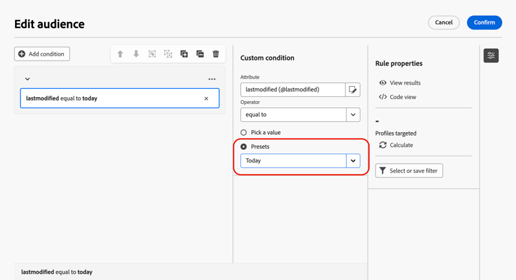
Task: Click the group selection toolbar icon
Action: click(152, 54)
